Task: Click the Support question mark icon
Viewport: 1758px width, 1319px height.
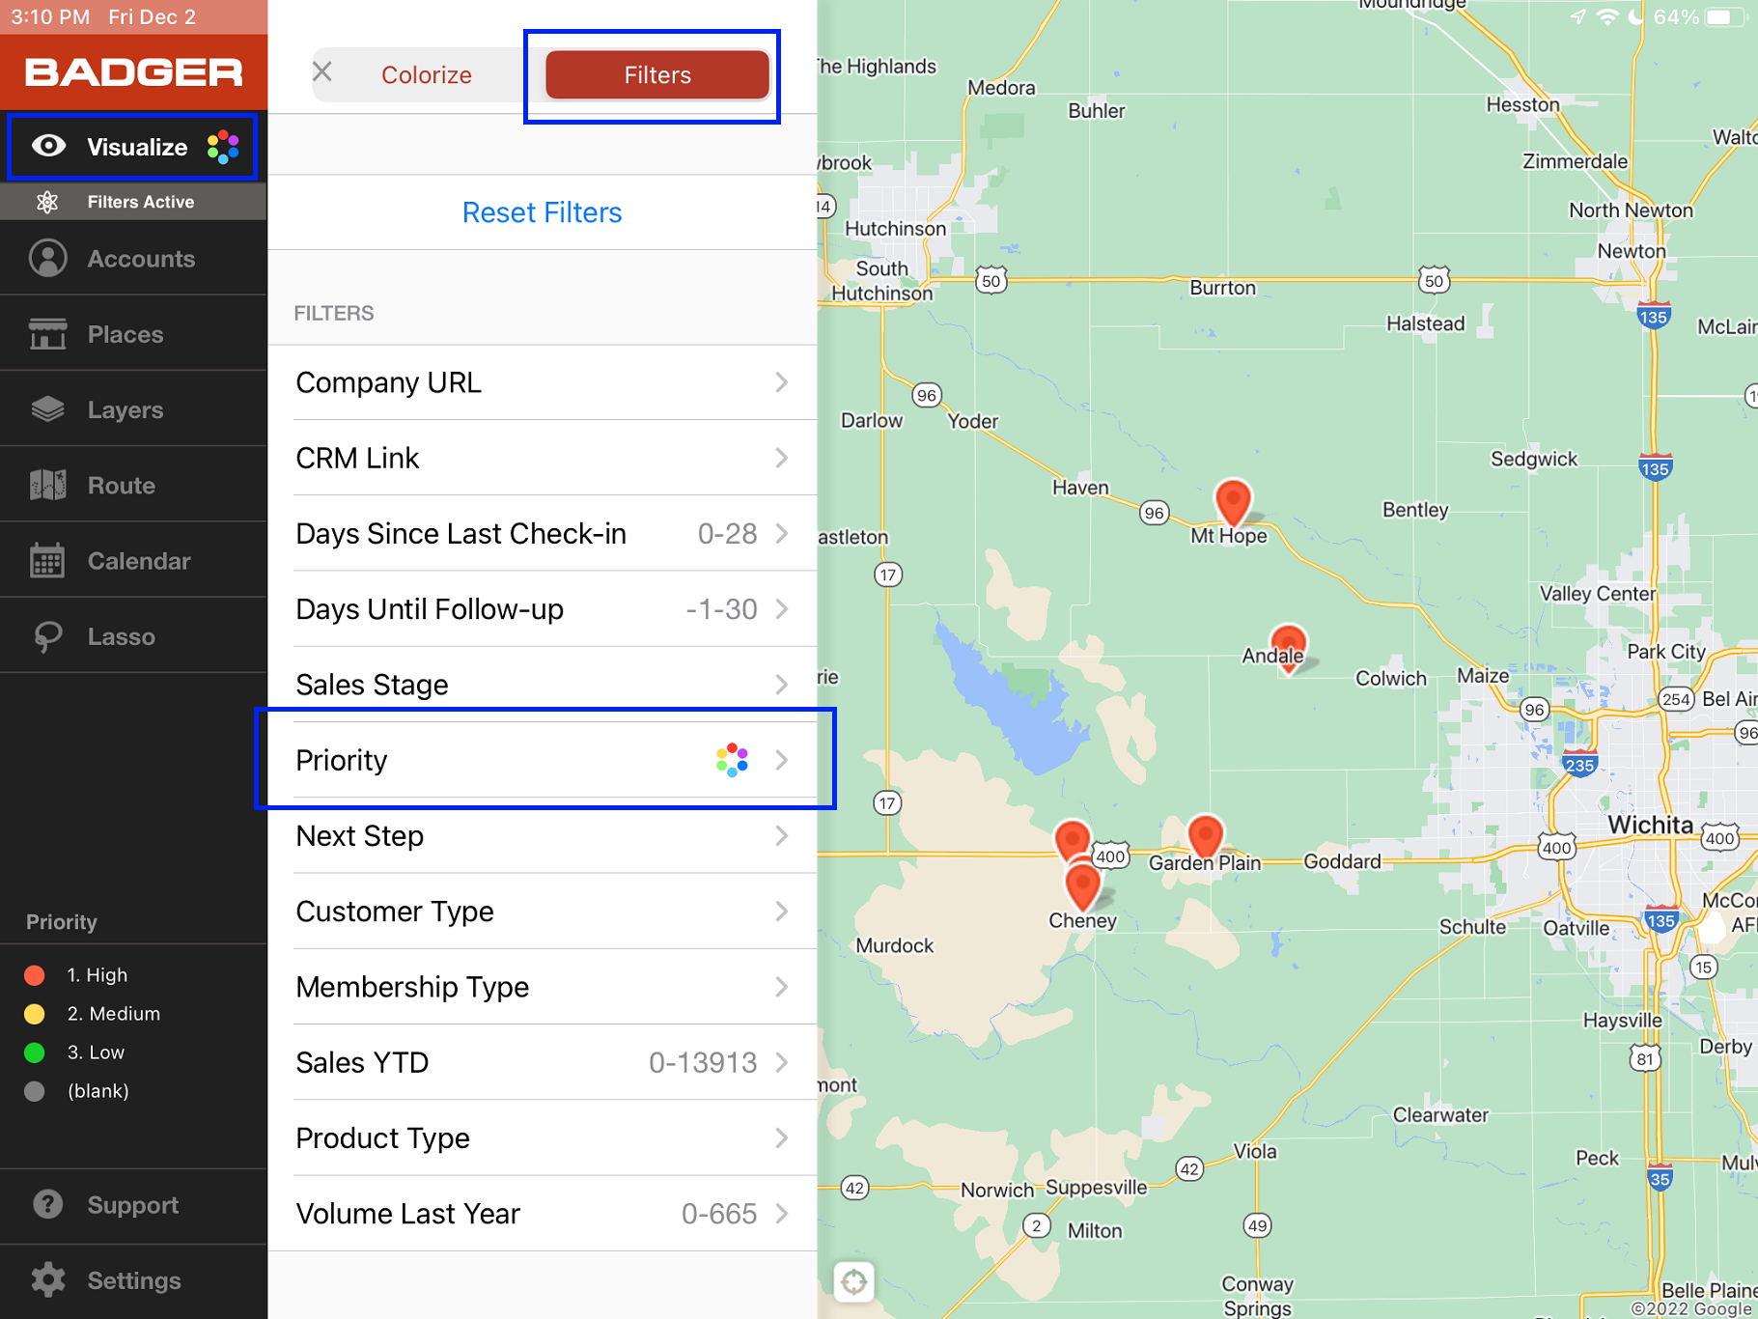Action: click(47, 1204)
